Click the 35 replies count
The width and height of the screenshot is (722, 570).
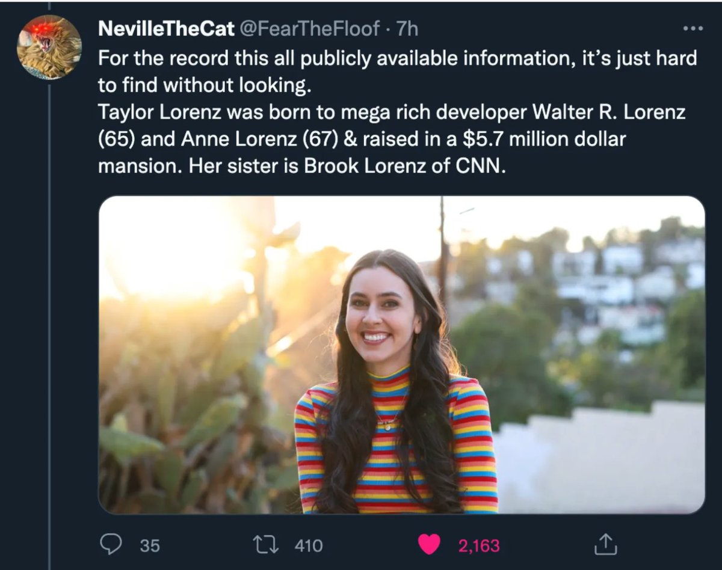150,545
